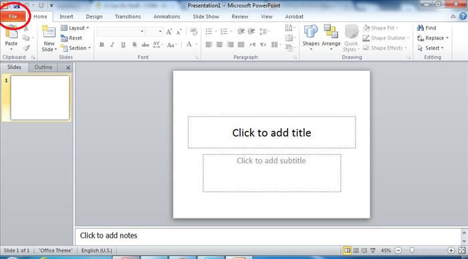Start Slide Show from status bar
This screenshot has height=259, width=468.
point(373,250)
